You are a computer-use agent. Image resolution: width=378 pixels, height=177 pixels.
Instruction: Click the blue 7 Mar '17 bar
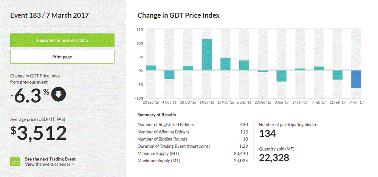[356, 79]
